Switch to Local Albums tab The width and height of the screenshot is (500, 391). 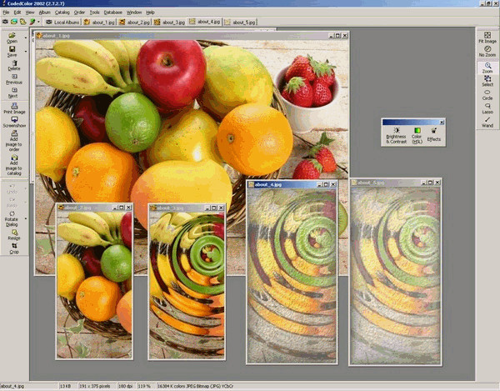pyautogui.click(x=62, y=22)
